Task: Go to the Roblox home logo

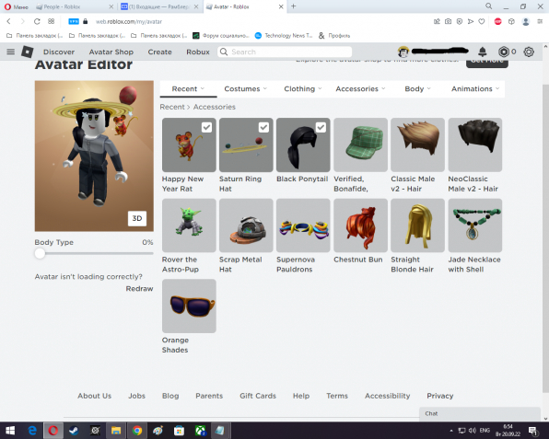Action: [28, 52]
